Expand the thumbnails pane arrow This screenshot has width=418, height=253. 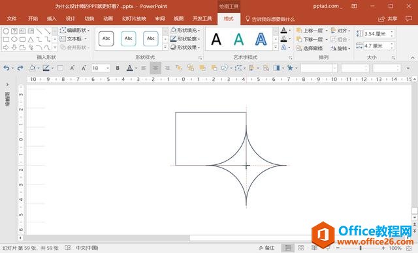(x=7, y=85)
